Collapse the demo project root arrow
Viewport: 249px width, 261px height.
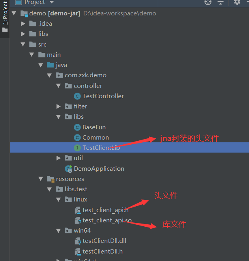tap(14, 13)
